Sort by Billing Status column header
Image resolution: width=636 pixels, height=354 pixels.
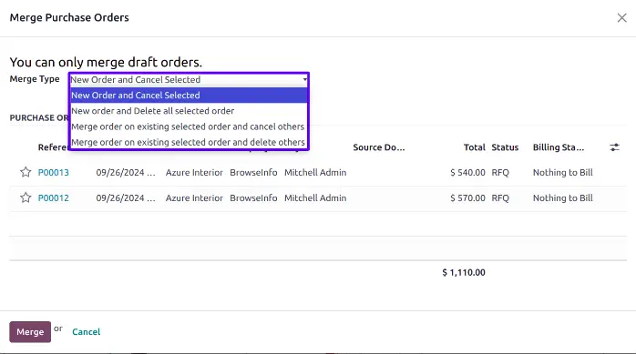pyautogui.click(x=559, y=147)
